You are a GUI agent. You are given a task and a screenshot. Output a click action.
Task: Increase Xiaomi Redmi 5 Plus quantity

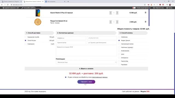117,13
